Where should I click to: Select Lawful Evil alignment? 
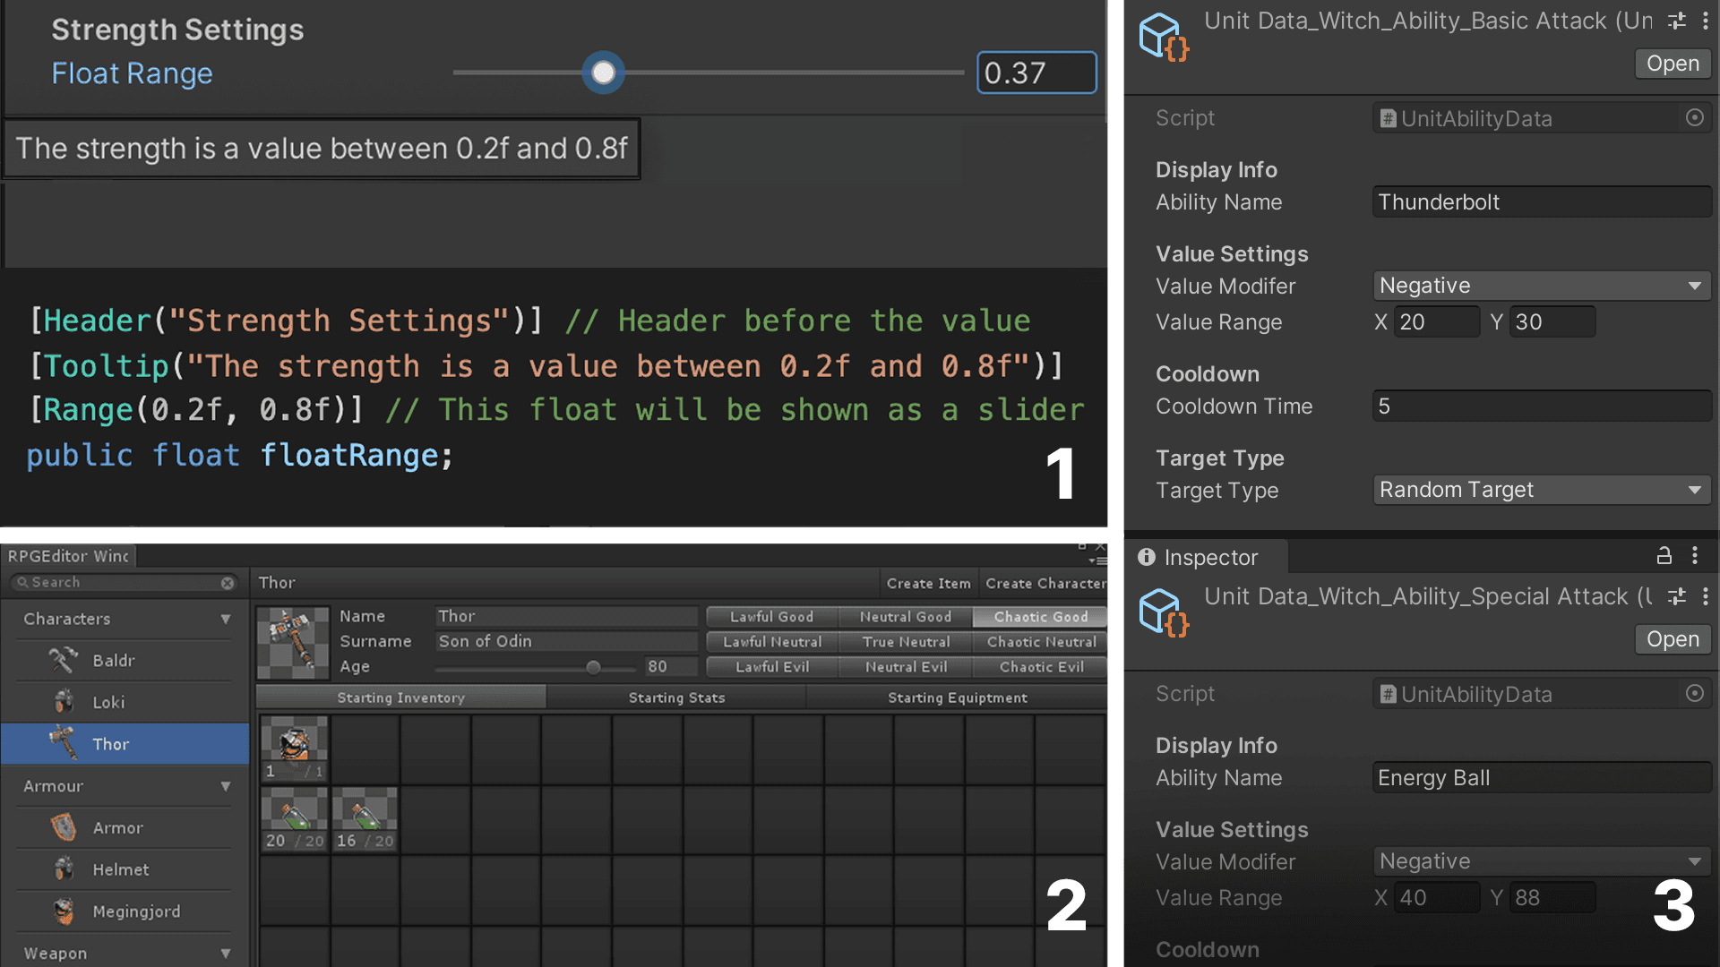point(771,667)
